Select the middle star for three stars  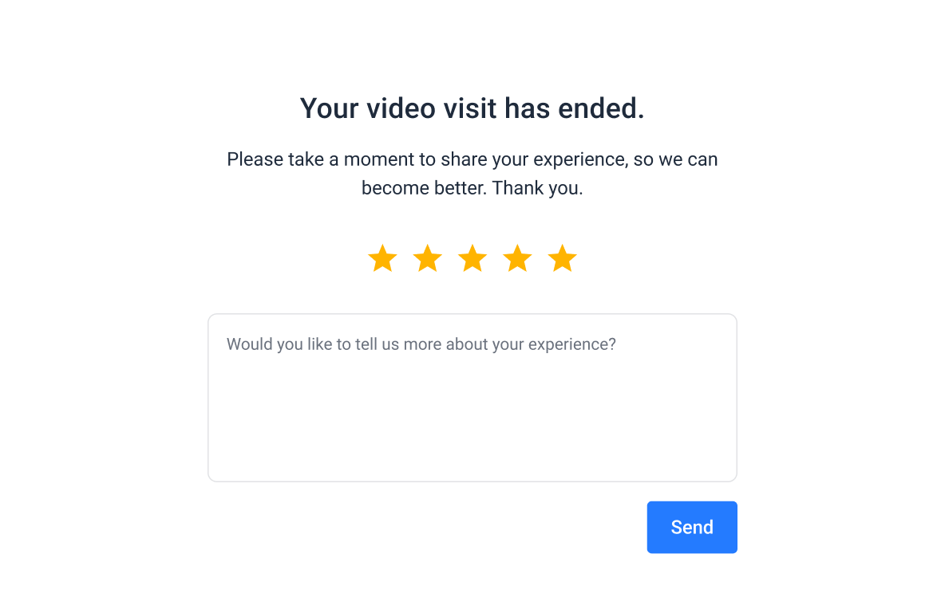pyautogui.click(x=472, y=259)
